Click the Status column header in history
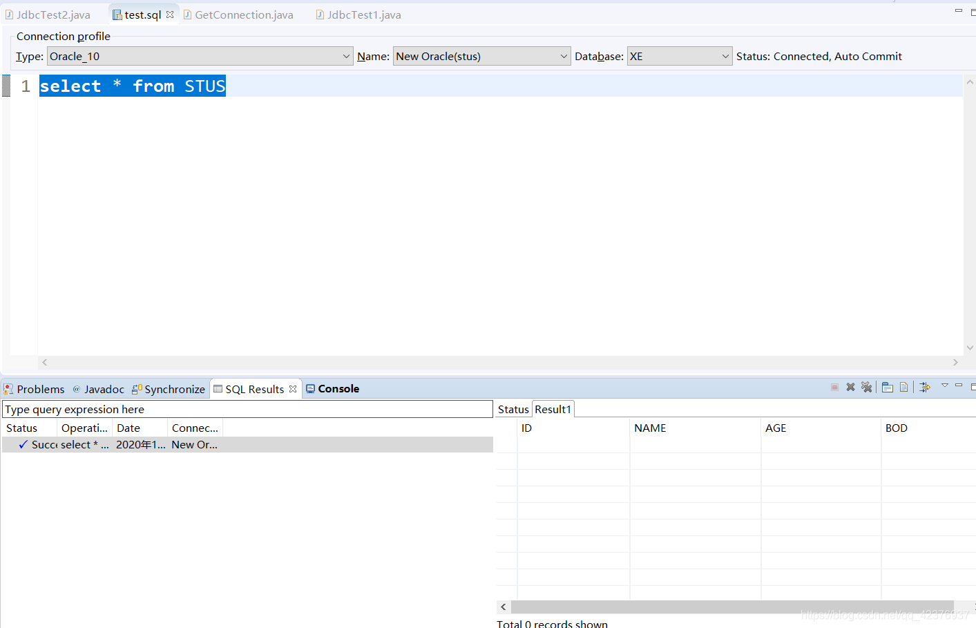976x628 pixels. [x=29, y=428]
